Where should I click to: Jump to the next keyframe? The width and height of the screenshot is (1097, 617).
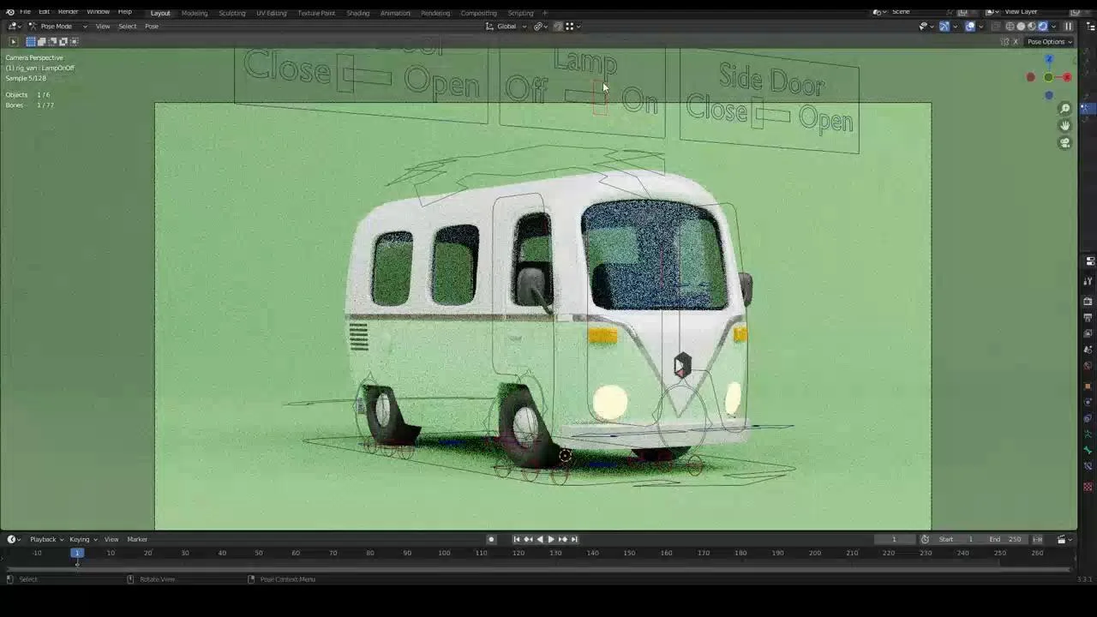562,539
